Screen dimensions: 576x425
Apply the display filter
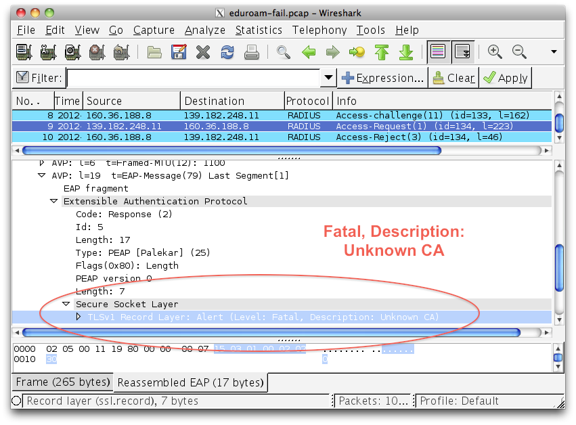(x=506, y=78)
